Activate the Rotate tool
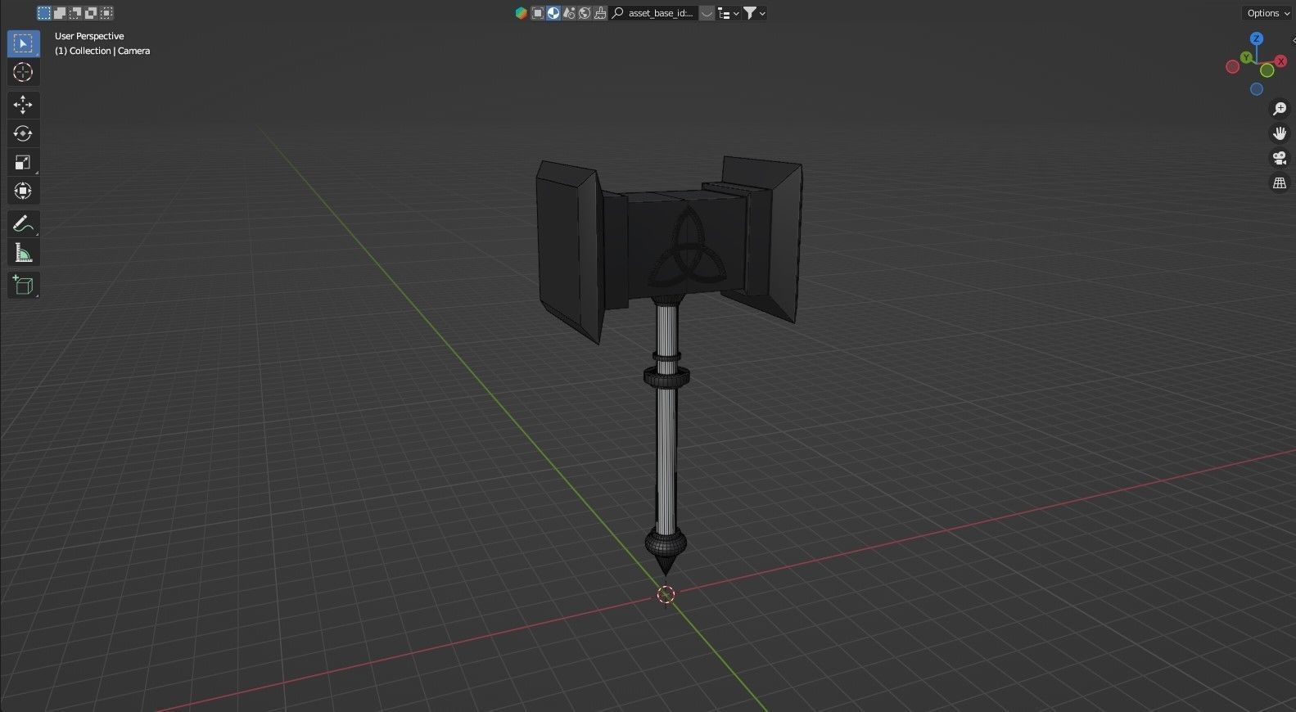Image resolution: width=1296 pixels, height=712 pixels. [23, 133]
